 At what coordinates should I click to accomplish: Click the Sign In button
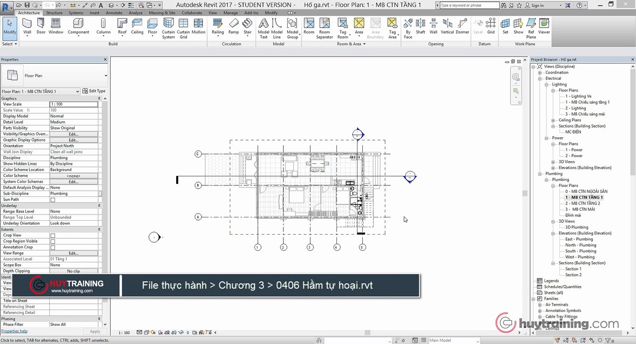(535, 5)
